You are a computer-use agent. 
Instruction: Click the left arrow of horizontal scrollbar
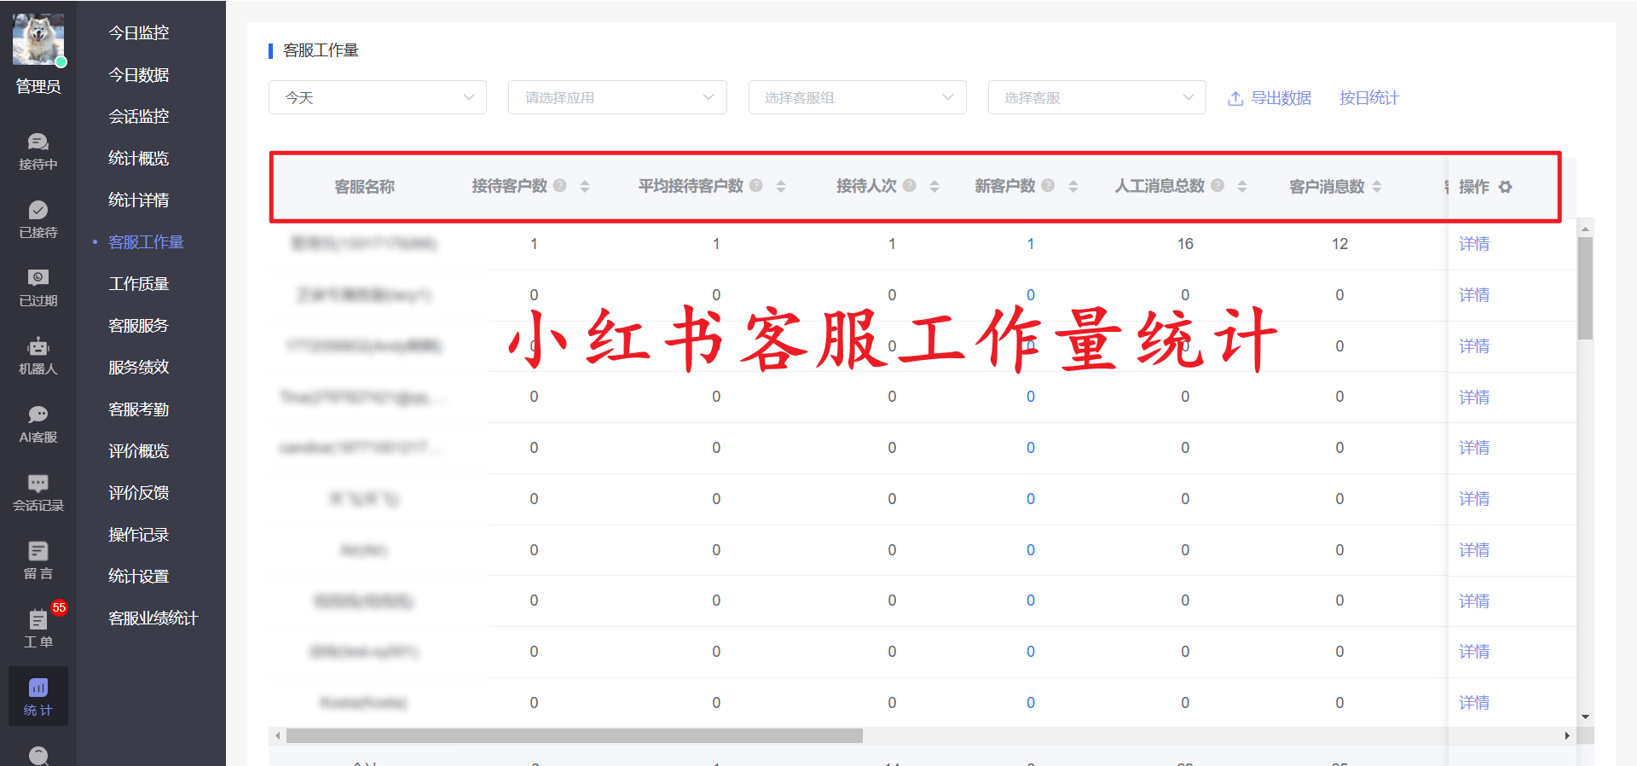(277, 735)
